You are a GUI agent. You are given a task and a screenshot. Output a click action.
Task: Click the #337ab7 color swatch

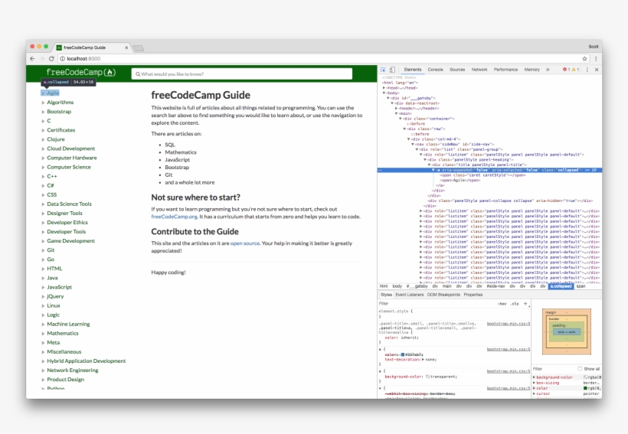(x=401, y=354)
